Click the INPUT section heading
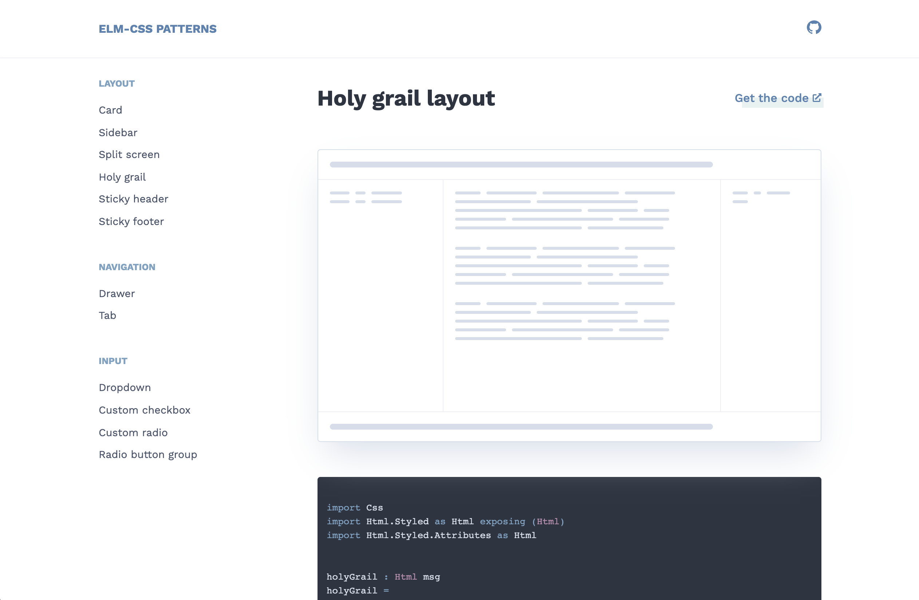919x600 pixels. click(x=113, y=360)
